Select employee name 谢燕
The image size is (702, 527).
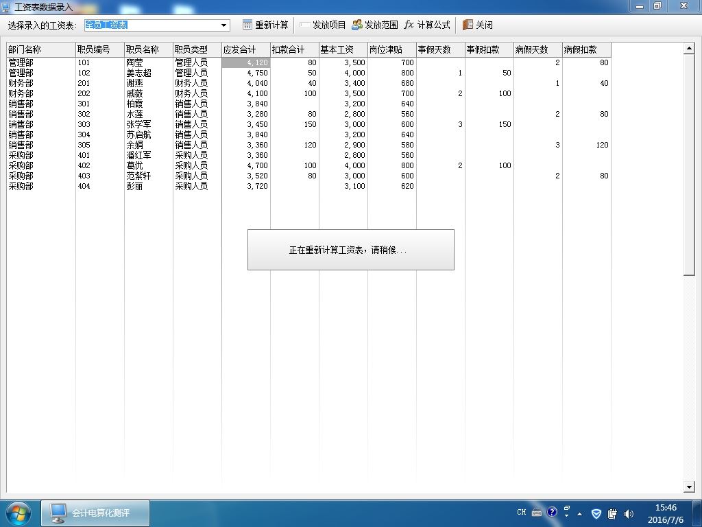134,83
